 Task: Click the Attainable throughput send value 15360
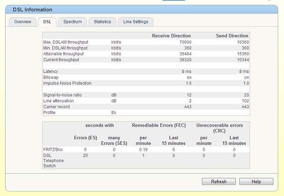(243, 54)
